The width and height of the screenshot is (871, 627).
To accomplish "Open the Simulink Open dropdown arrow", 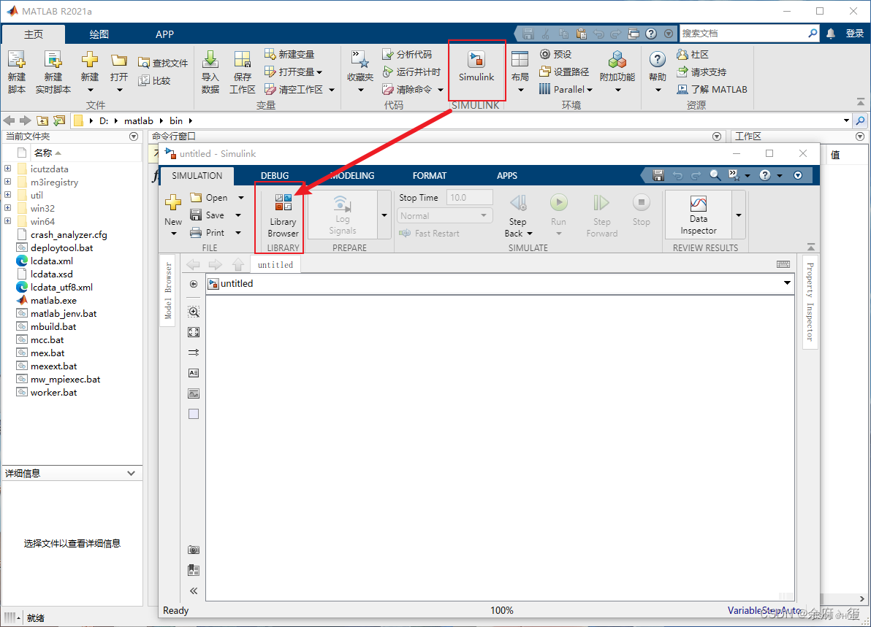I will pyautogui.click(x=241, y=198).
